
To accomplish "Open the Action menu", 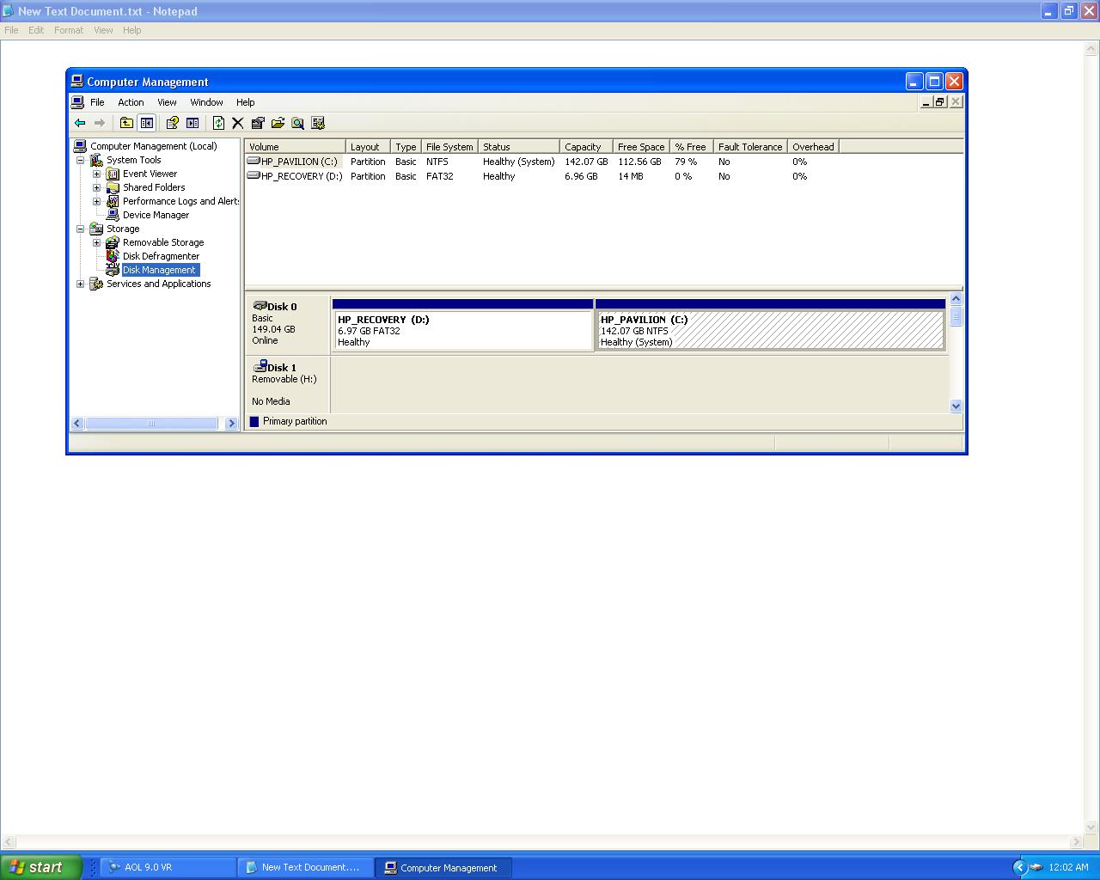I will (x=131, y=102).
